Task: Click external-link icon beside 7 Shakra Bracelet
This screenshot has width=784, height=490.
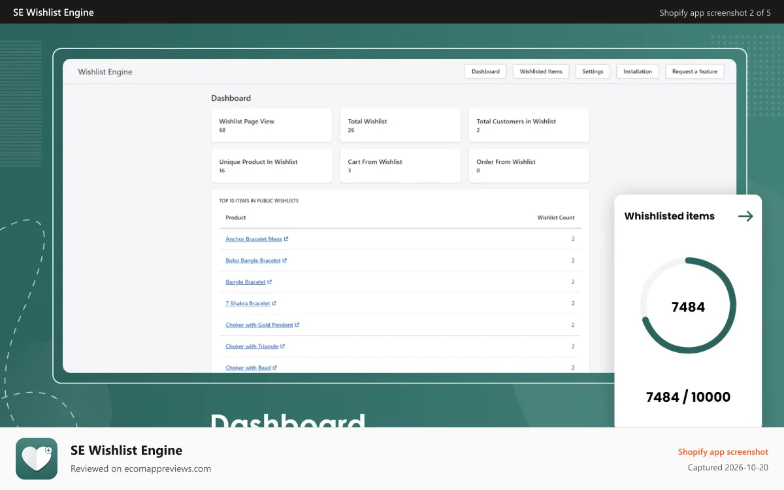Action: 274,304
